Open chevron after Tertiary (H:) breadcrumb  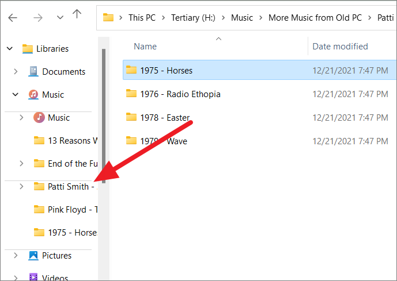pos(224,18)
